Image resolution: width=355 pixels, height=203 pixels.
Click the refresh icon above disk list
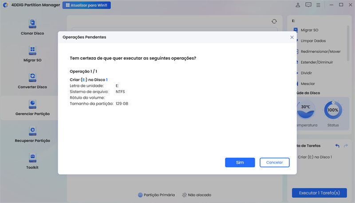[274, 21]
